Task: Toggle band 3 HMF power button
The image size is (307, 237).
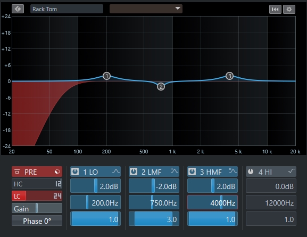Action: click(x=192, y=171)
